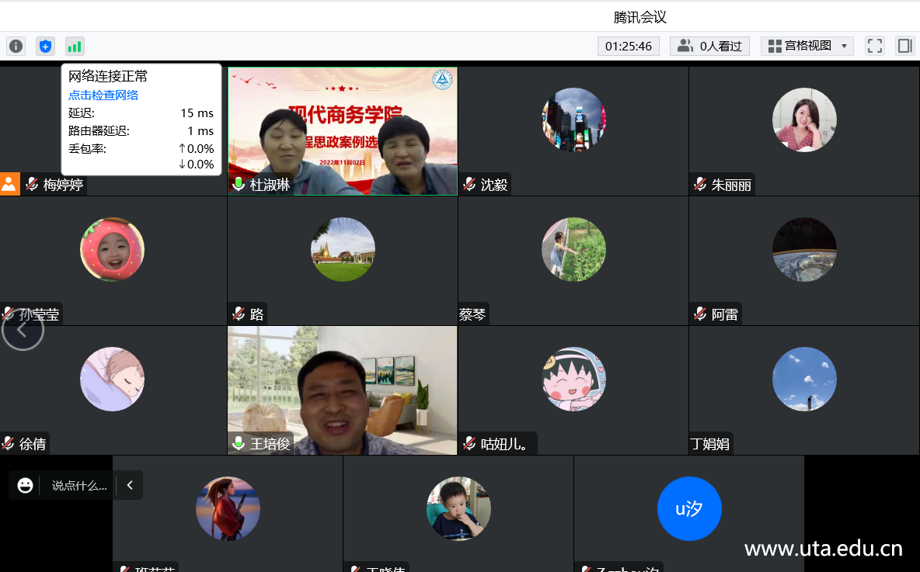Viewport: 920px width, 572px height.
Task: Click the orange host icon beside 梅婷婷
Action: point(9,184)
